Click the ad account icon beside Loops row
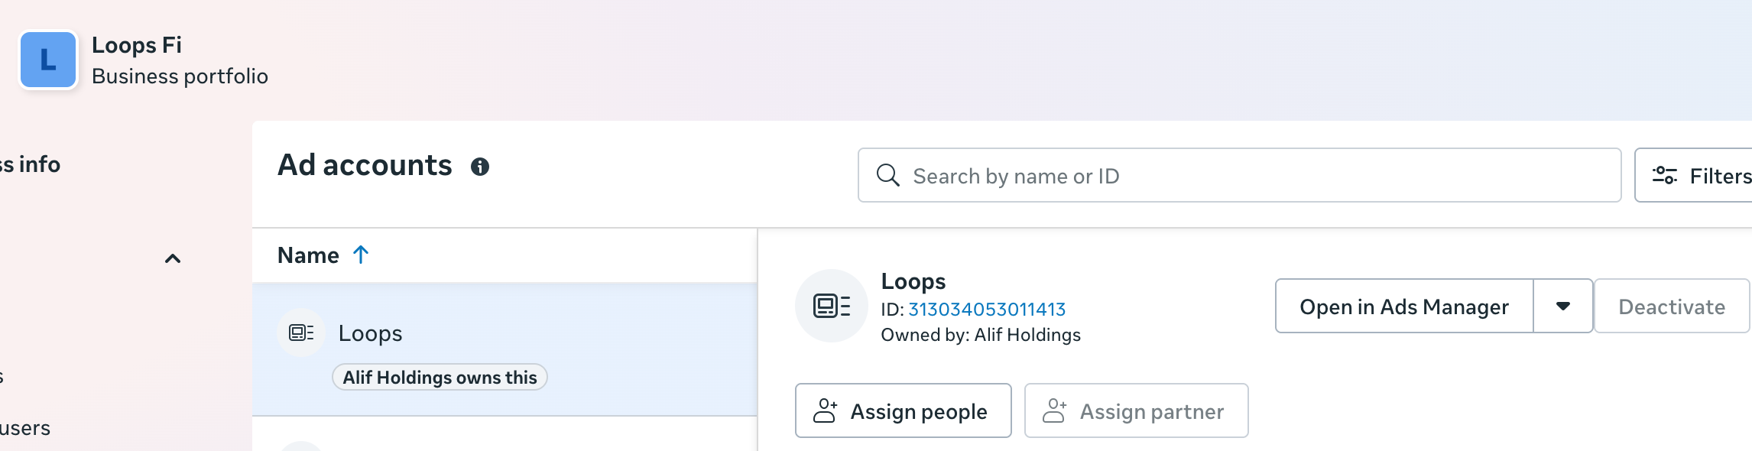1752x451 pixels. click(300, 333)
